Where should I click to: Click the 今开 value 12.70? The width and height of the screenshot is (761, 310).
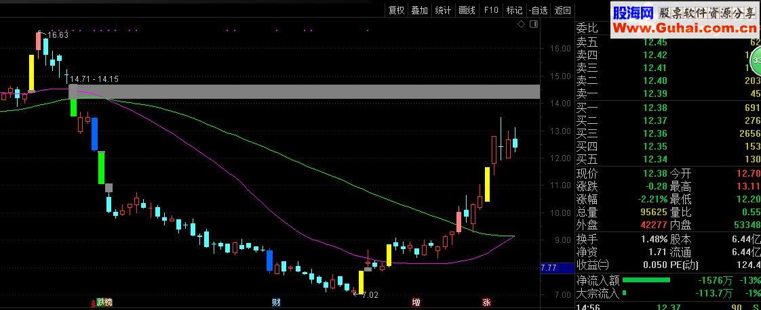(749, 173)
